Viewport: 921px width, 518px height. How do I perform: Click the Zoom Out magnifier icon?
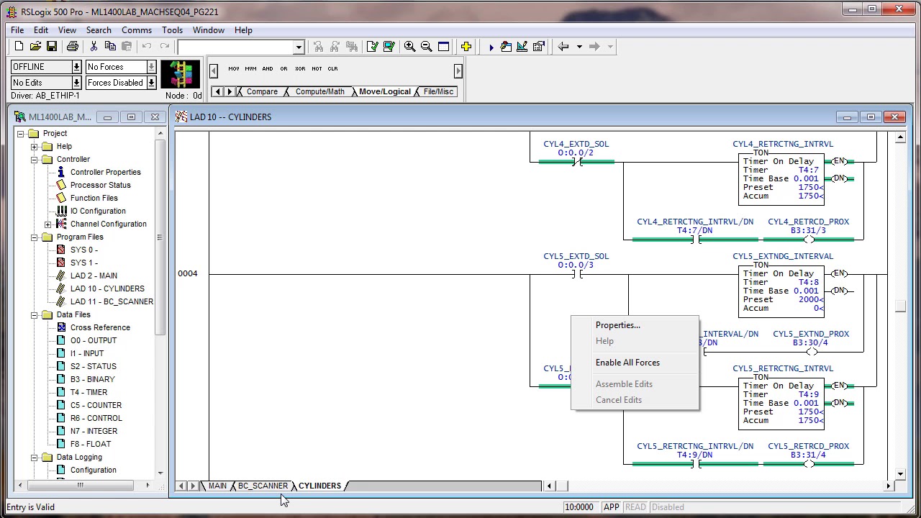point(426,47)
